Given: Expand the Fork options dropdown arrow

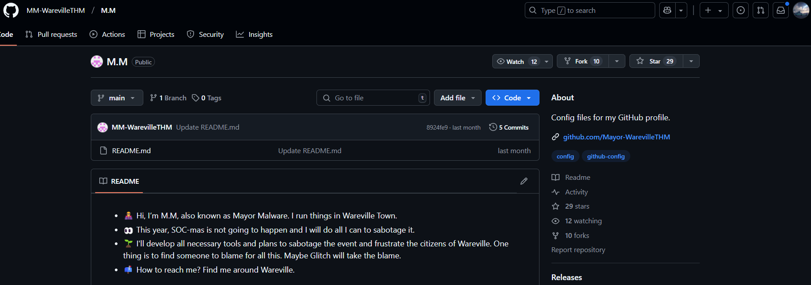Looking at the screenshot, I should coord(617,61).
